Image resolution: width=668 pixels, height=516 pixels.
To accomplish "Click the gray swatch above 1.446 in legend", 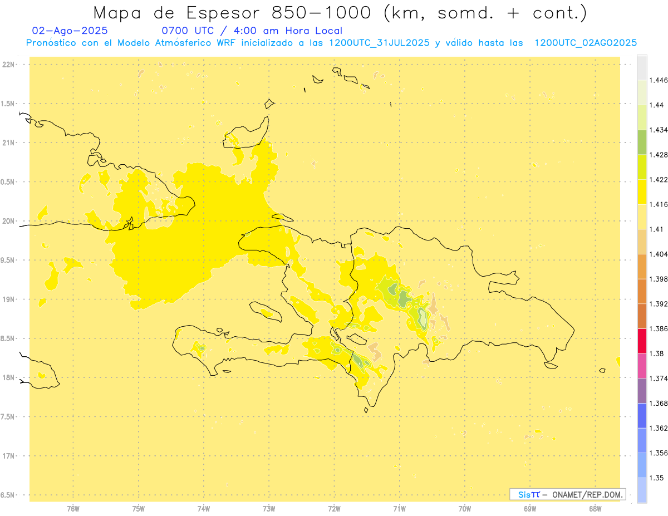I will tap(642, 67).
